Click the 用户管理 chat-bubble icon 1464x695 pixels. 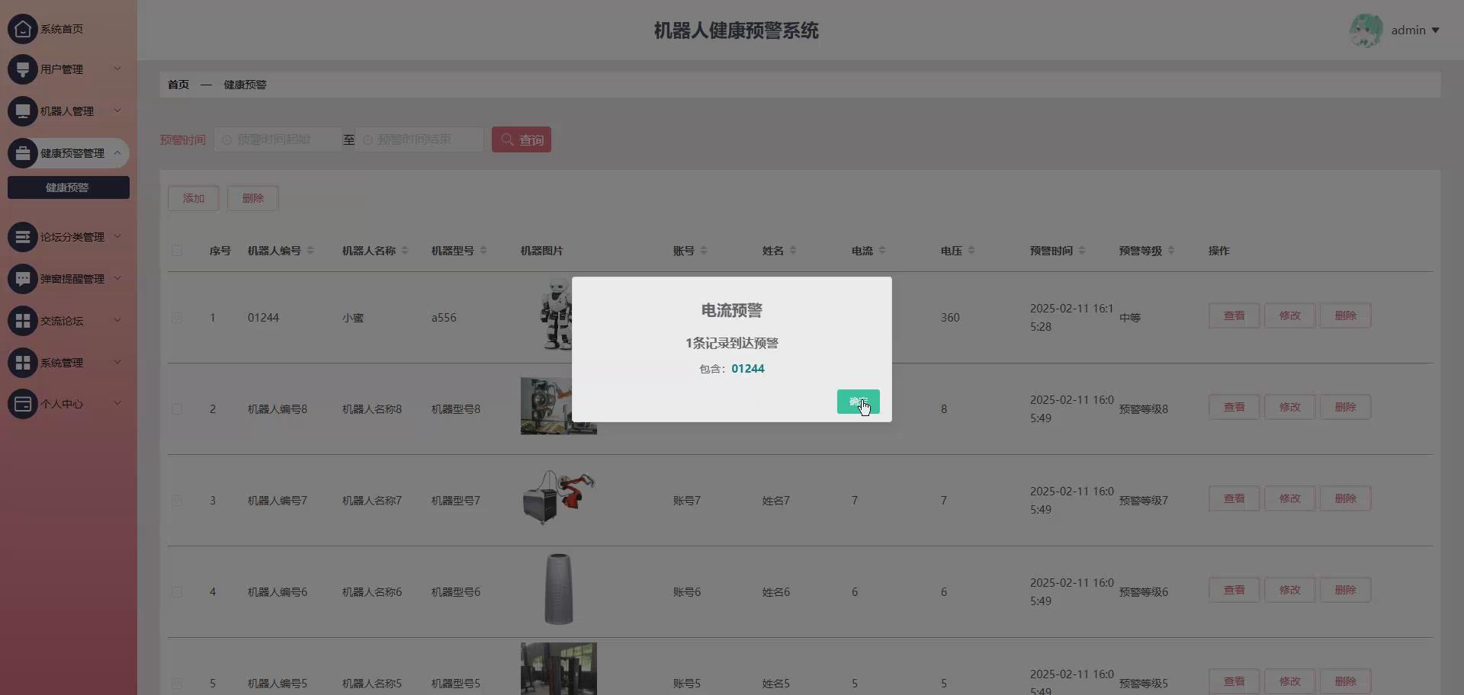coord(22,69)
